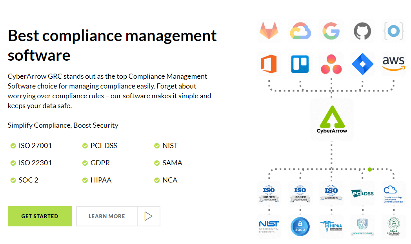Click the GitHub icon
Screen dimensions: 411x244
[x=362, y=31]
